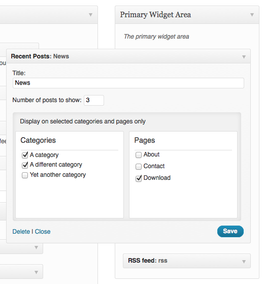
Task: Collapse the Recent Posts: News widget arrow
Action: (244, 57)
